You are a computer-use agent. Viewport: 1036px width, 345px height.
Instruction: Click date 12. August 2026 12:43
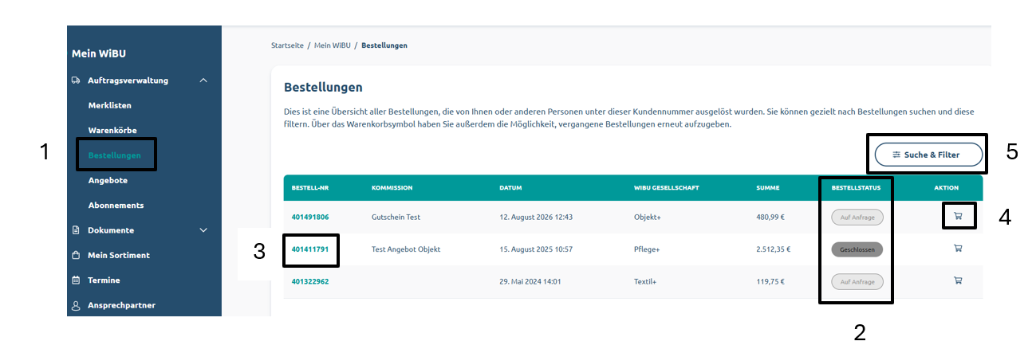coord(536,217)
